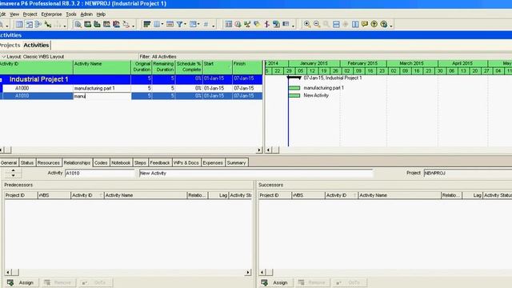This screenshot has height=288, width=512.
Task: Click the hash number sign toolbar icon
Action: coord(206,24)
